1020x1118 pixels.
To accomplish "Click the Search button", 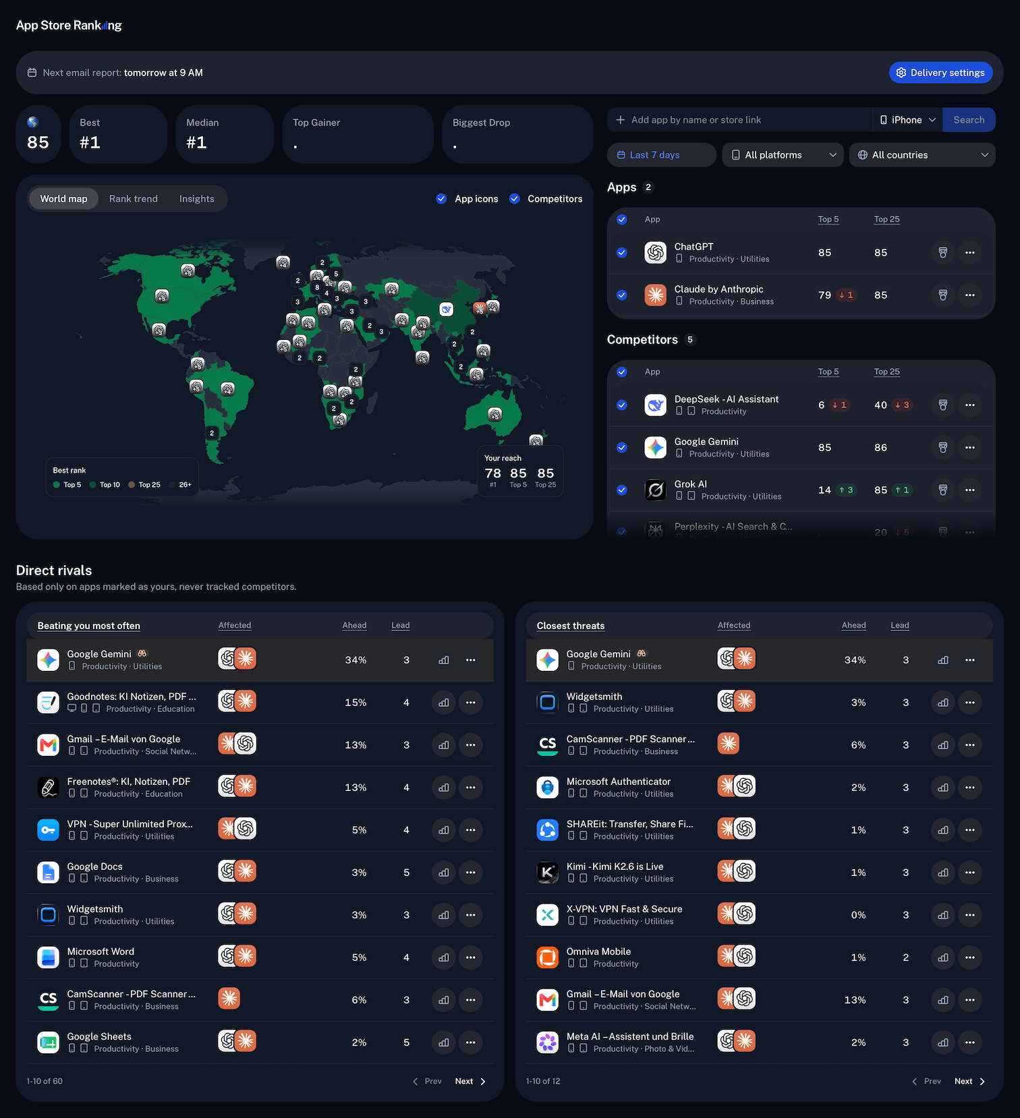I will (969, 120).
